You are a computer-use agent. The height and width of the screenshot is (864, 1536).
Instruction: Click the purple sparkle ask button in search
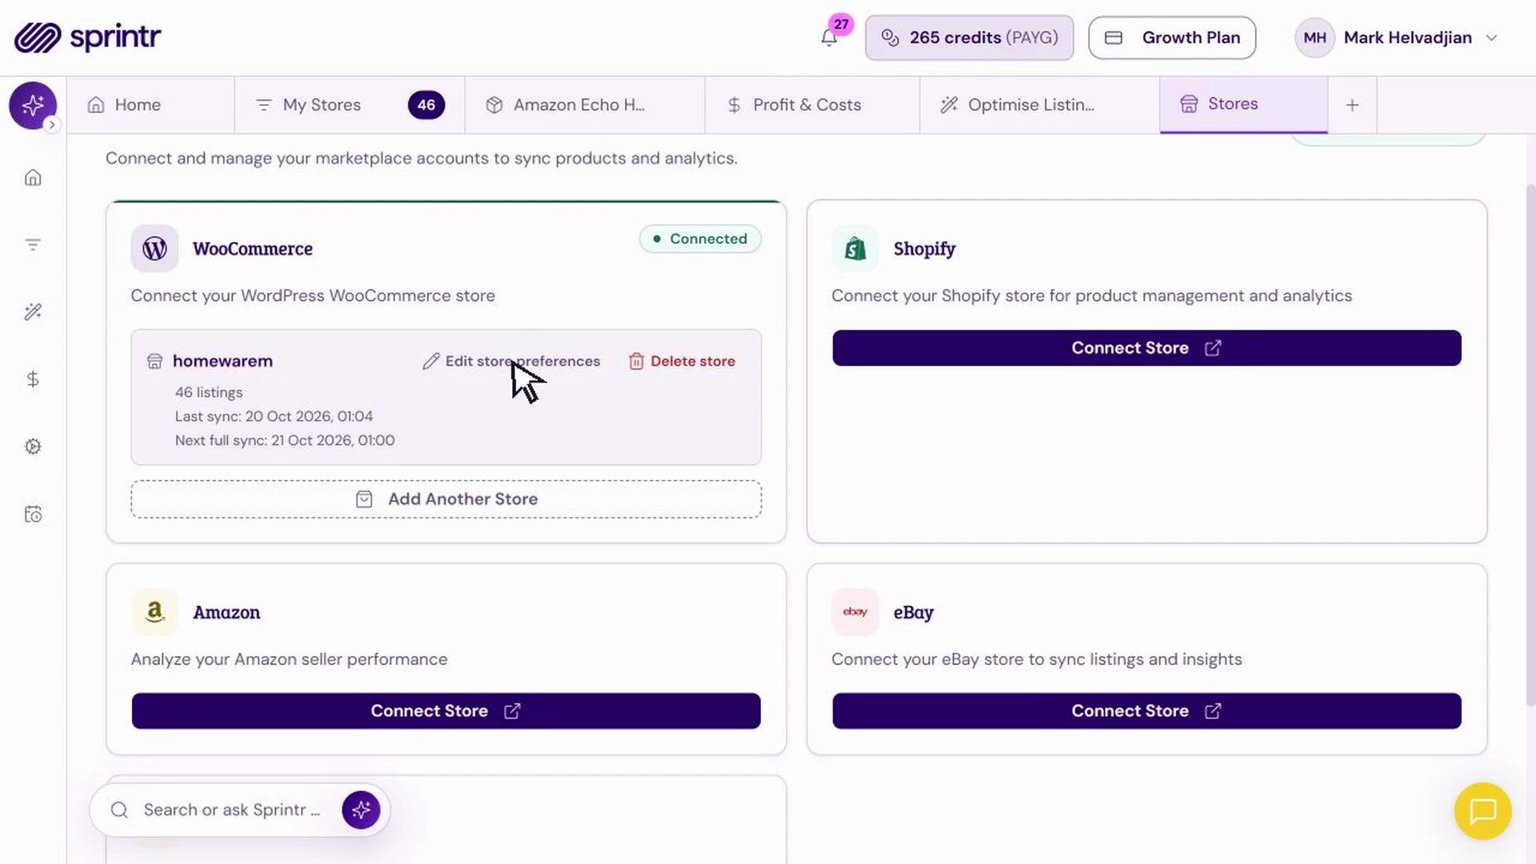tap(361, 810)
